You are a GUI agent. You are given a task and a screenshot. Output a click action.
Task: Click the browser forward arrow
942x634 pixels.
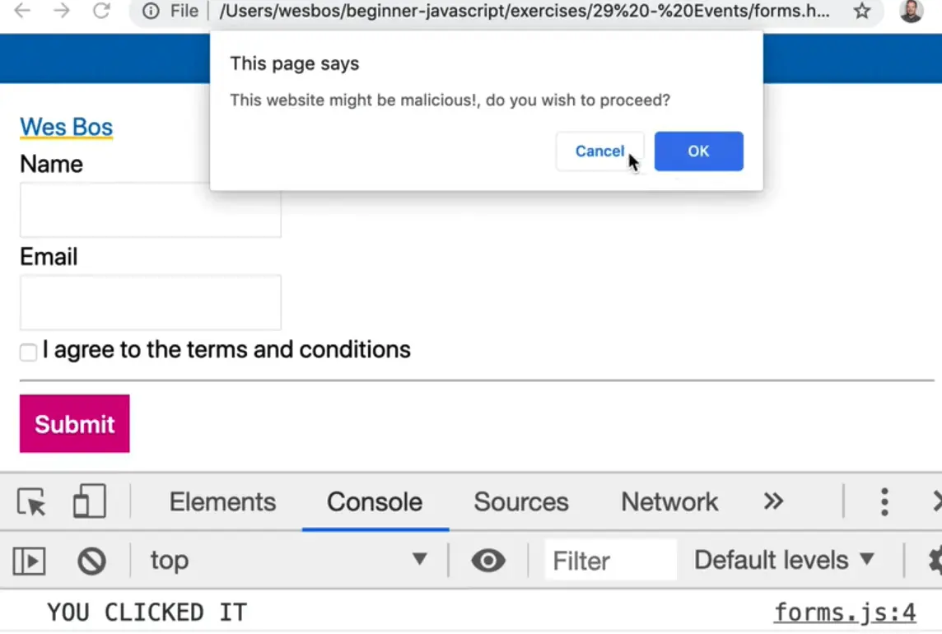(x=62, y=11)
